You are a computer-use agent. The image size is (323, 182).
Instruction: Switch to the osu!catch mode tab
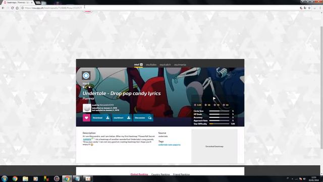coord(165,65)
